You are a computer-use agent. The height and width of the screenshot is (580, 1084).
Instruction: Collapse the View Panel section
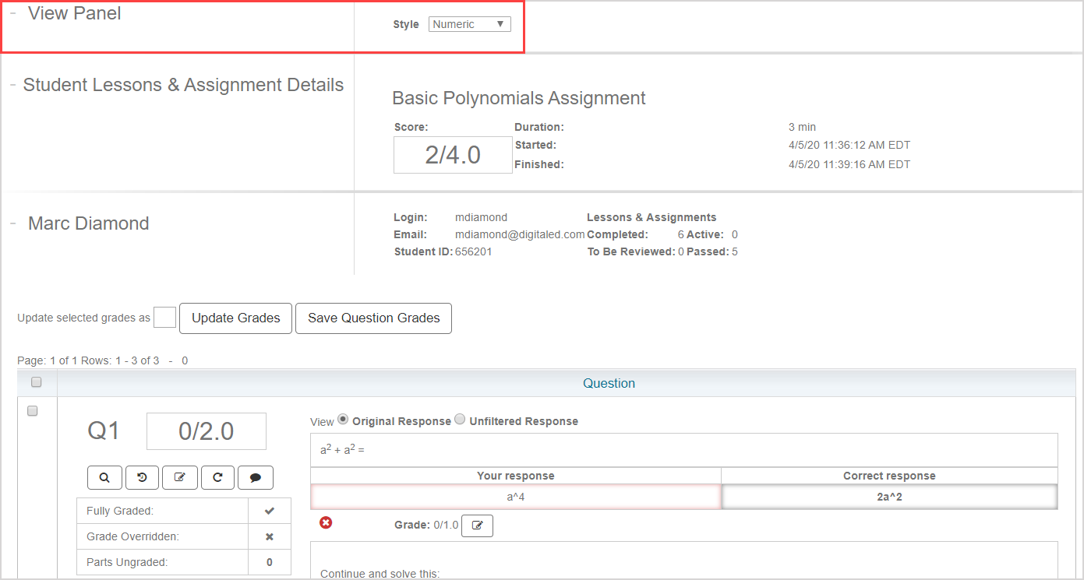pos(13,14)
